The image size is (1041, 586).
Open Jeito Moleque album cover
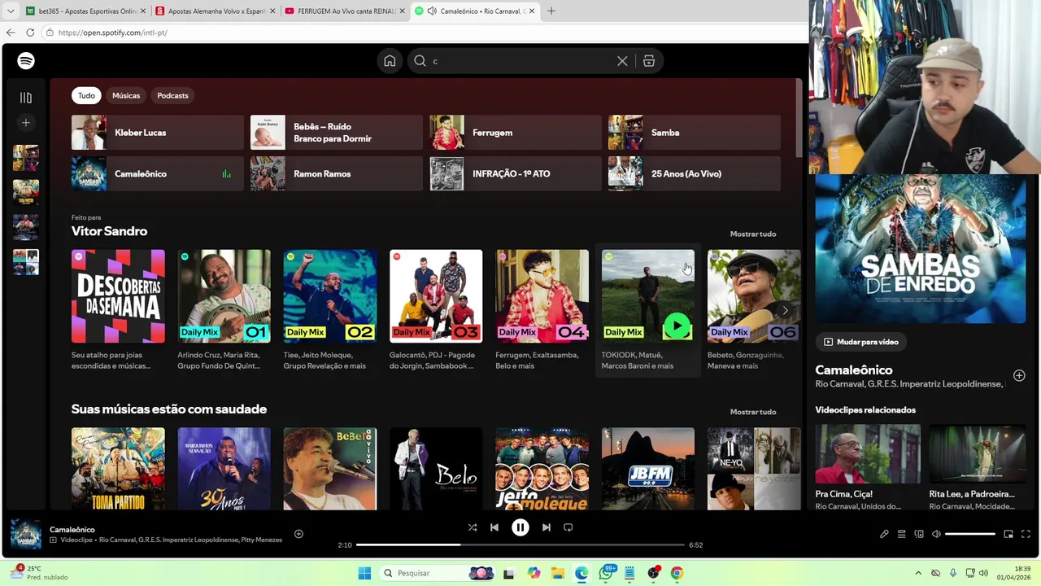click(x=542, y=469)
